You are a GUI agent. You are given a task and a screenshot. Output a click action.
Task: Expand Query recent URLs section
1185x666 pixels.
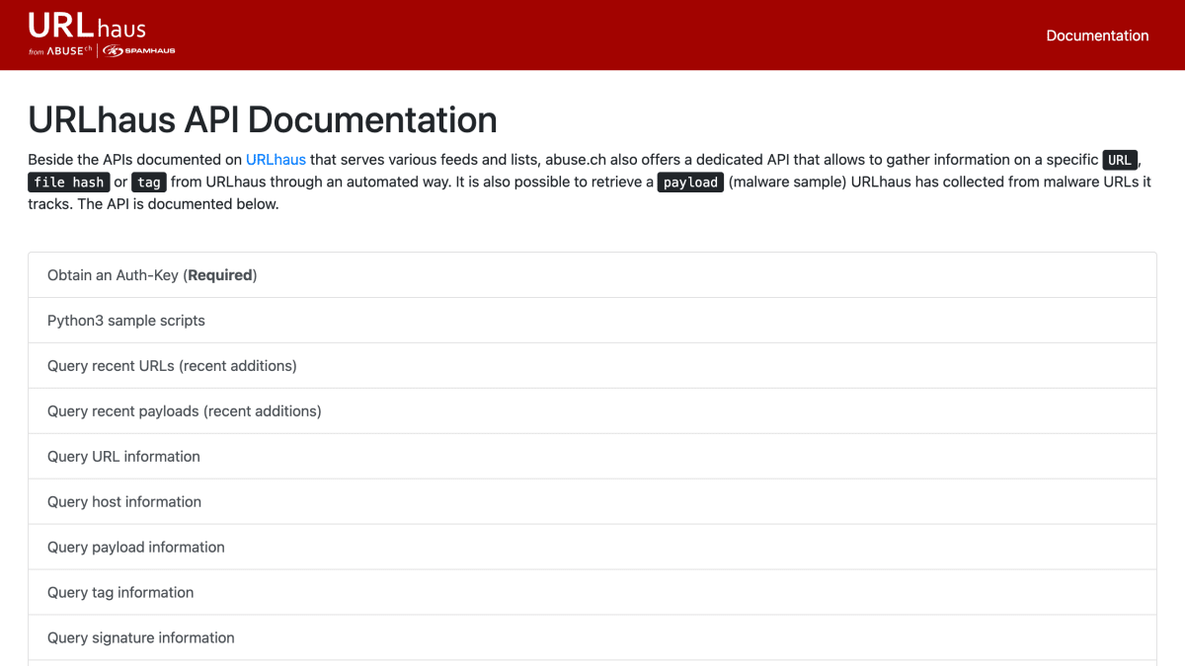pos(592,366)
